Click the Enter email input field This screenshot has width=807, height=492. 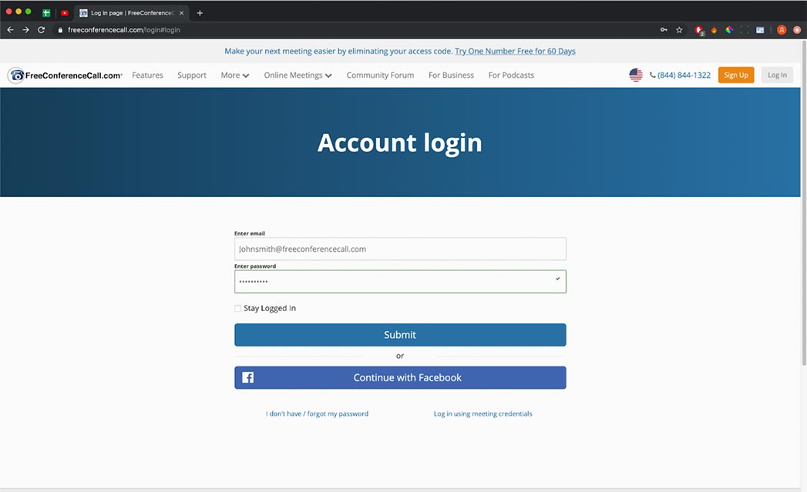[400, 249]
